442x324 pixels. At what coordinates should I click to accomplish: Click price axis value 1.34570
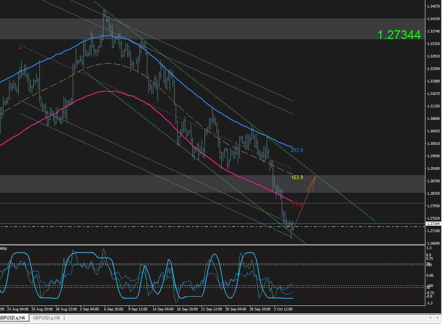(x=434, y=6)
